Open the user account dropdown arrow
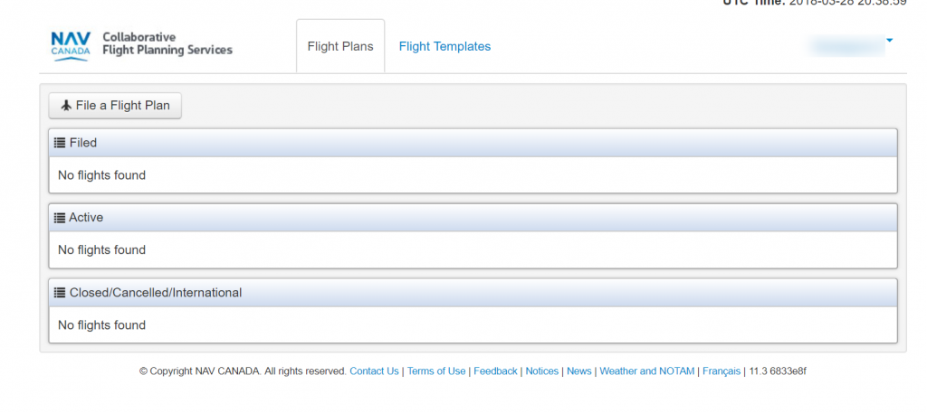927x413 pixels. [x=889, y=41]
